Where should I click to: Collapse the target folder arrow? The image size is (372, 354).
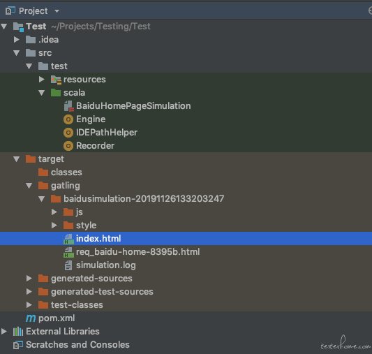pos(16,159)
